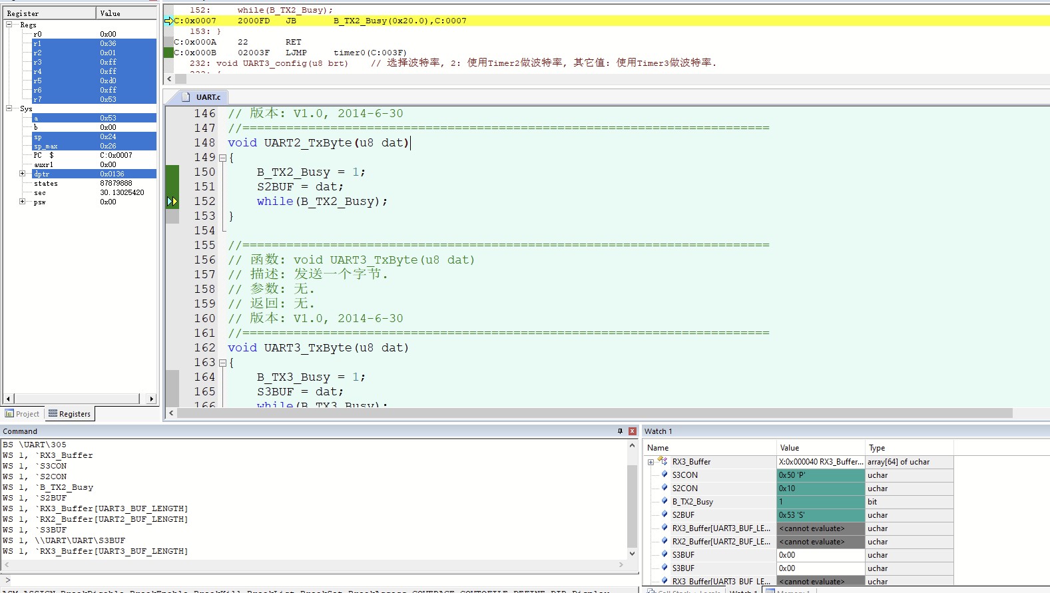Collapse the code fold at line 149
1050x593 pixels.
(222, 158)
